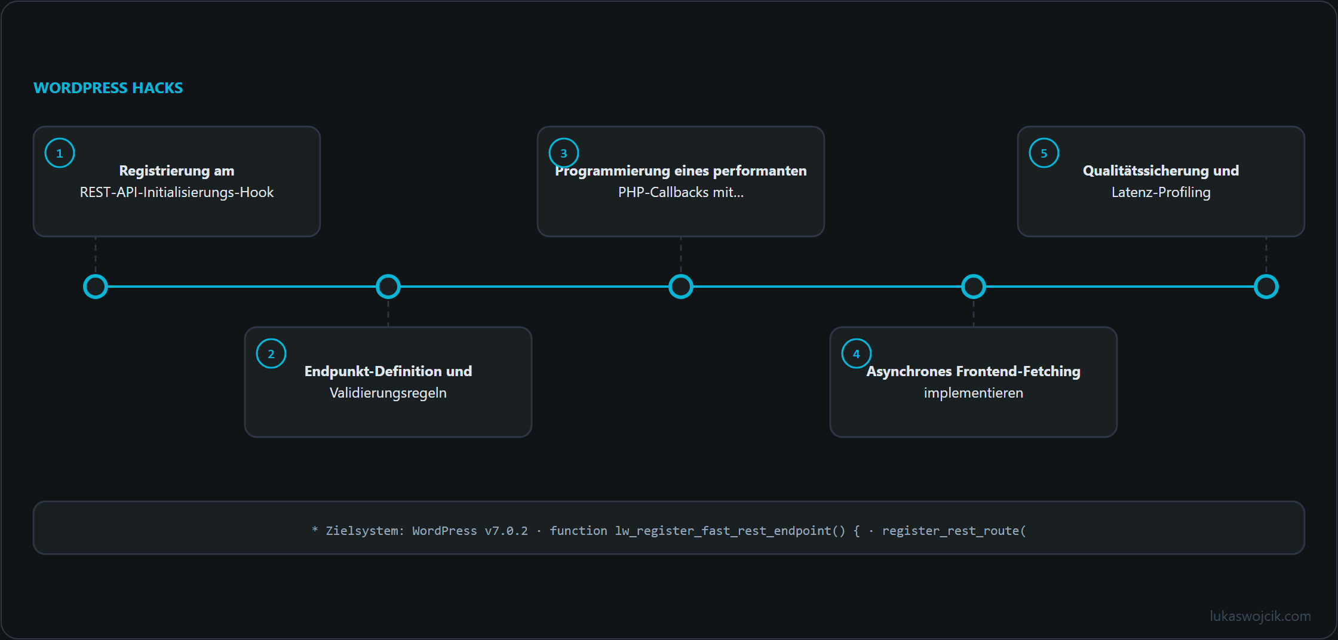Click the step 5 number badge

pyautogui.click(x=1044, y=153)
